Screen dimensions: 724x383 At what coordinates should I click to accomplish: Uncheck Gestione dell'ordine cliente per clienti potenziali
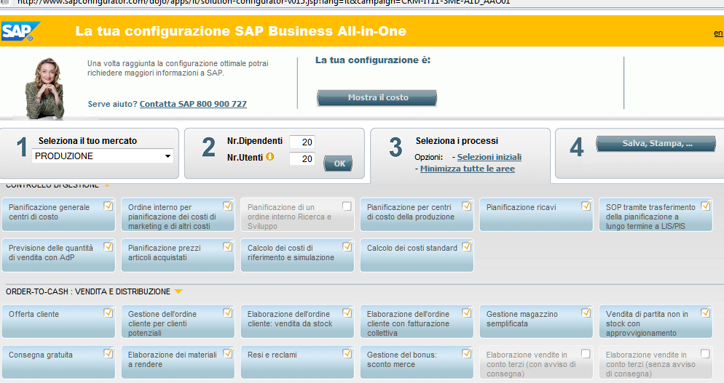[x=228, y=313]
